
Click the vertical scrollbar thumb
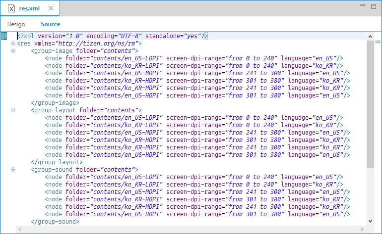tap(370, 99)
